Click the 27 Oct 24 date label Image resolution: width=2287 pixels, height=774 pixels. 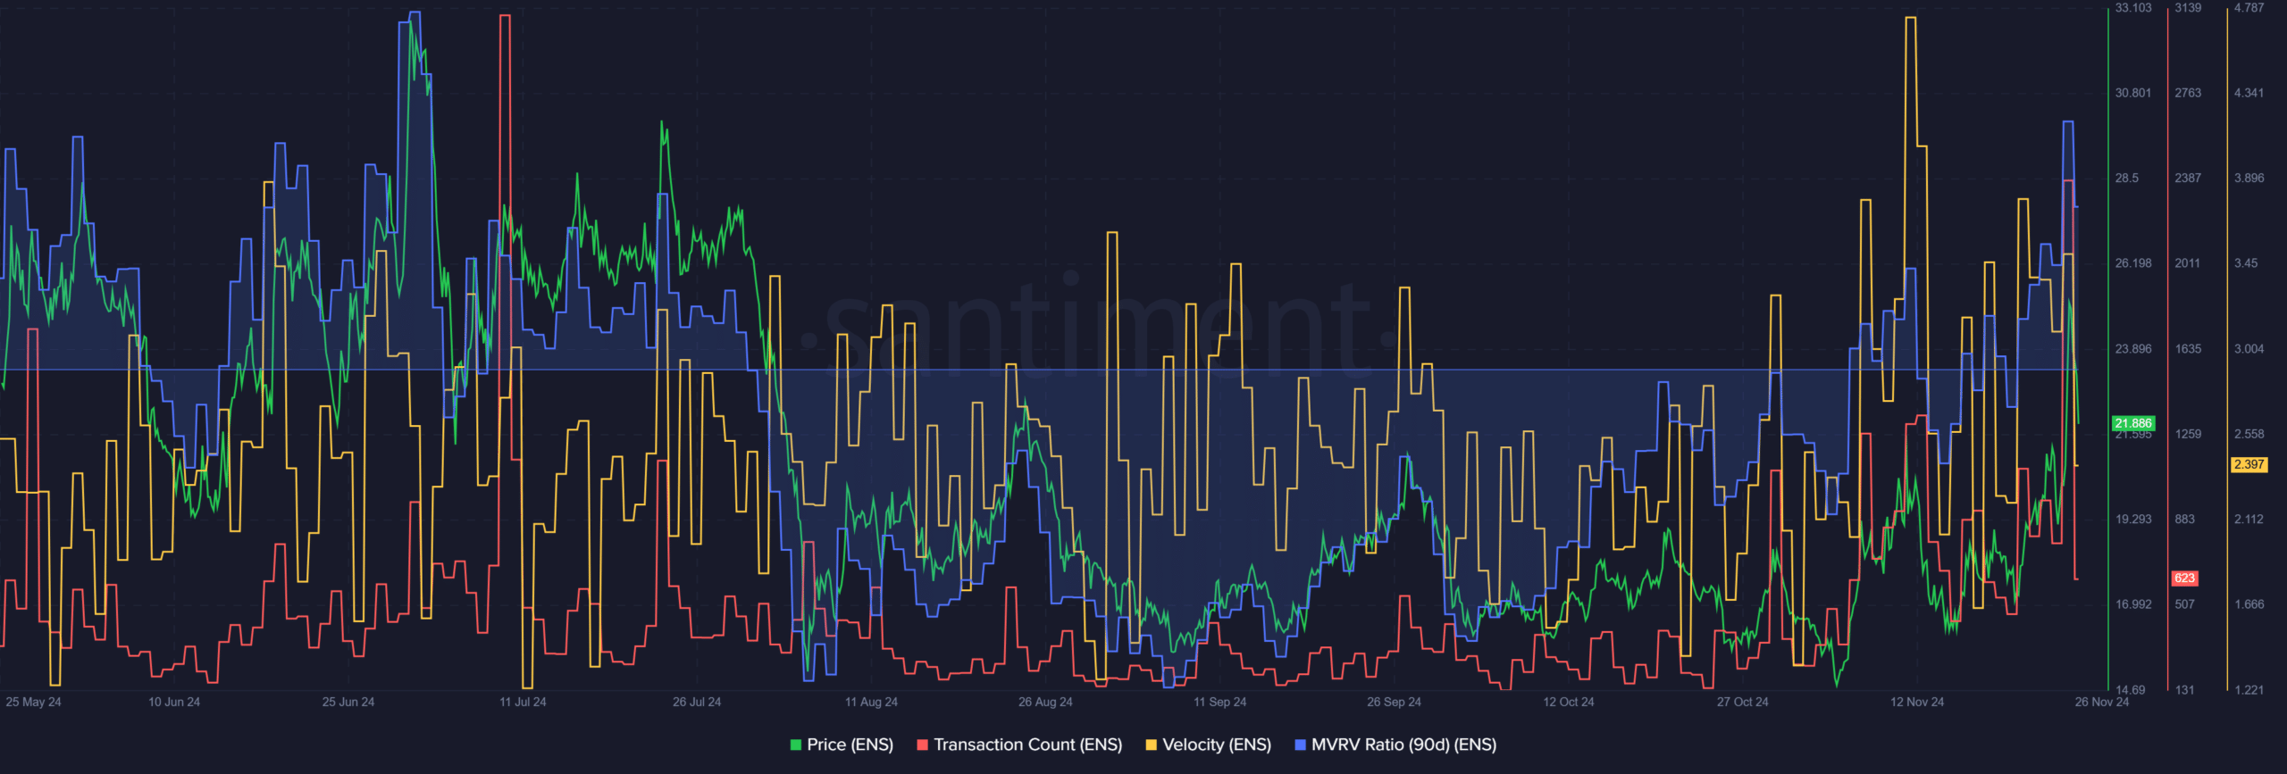(1742, 702)
